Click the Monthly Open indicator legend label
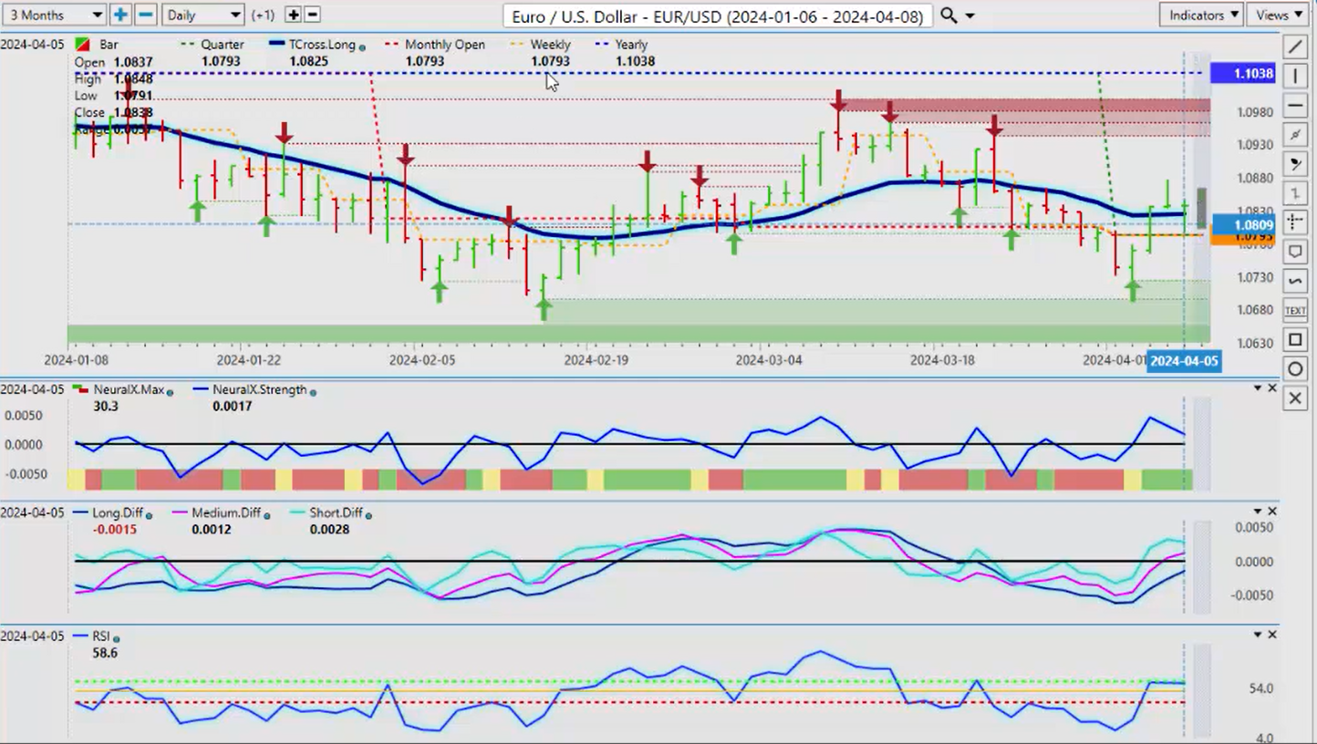The width and height of the screenshot is (1317, 744). coord(445,45)
